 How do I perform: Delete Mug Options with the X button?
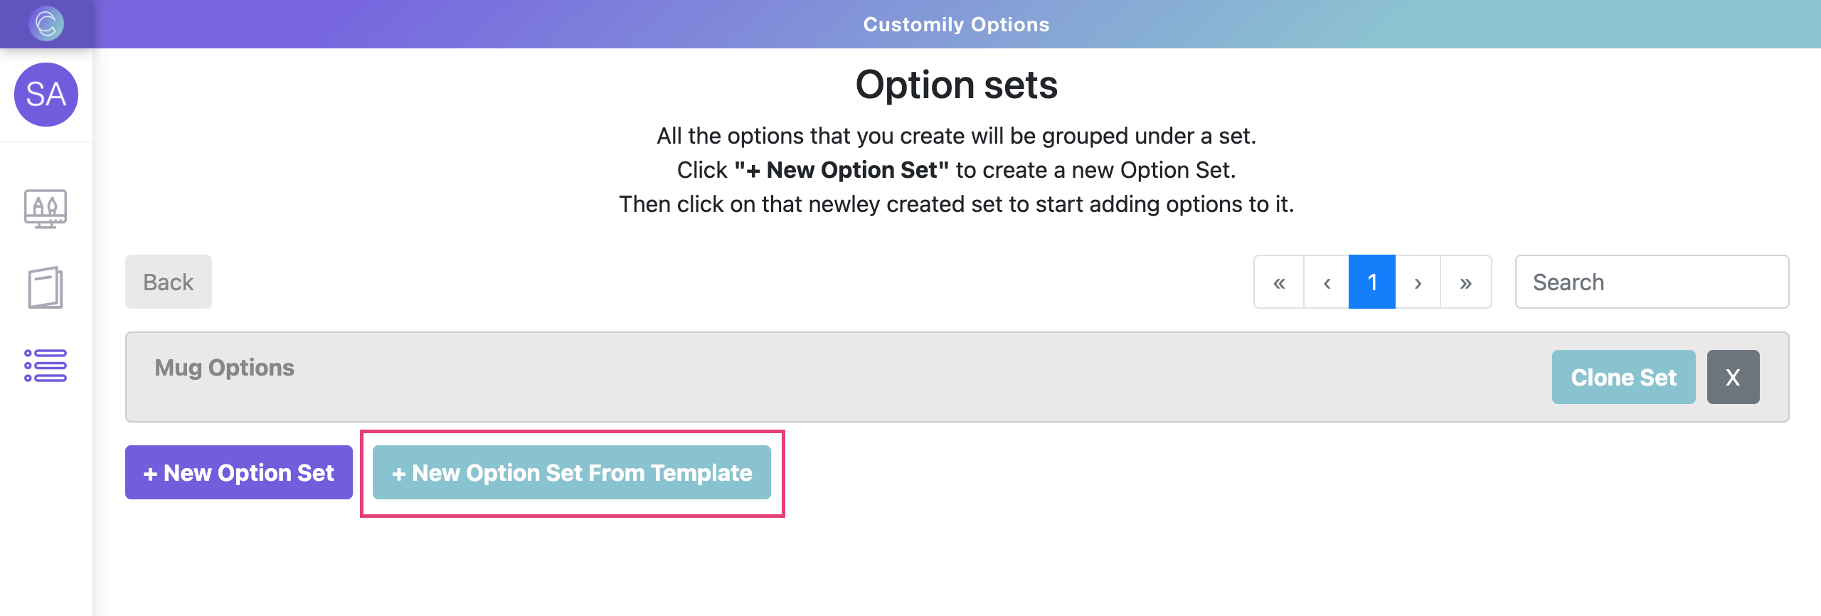1733,377
